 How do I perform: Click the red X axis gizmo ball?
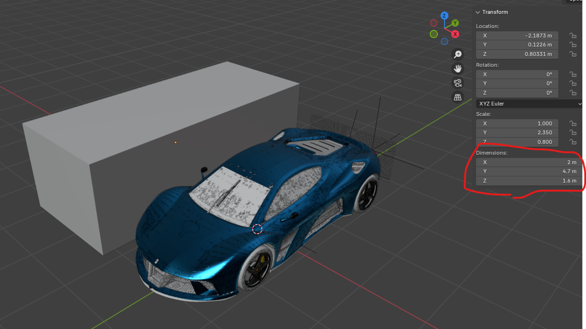click(x=455, y=34)
